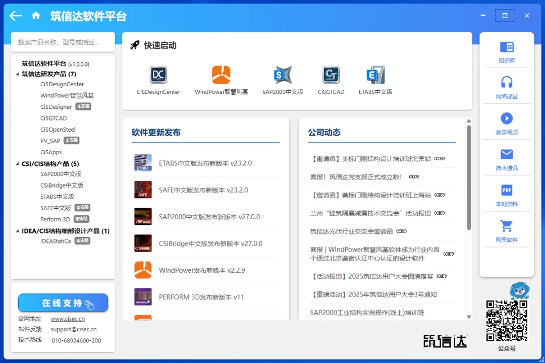Open 网络课堂 headphones icon
Viewport: 545px width, 363px height.
coord(507,83)
